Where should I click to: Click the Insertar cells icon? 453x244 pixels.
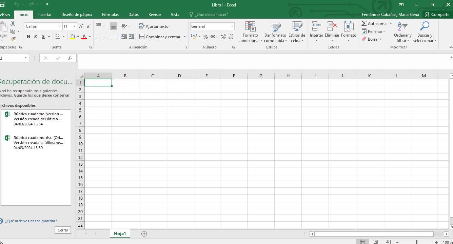[x=316, y=26]
